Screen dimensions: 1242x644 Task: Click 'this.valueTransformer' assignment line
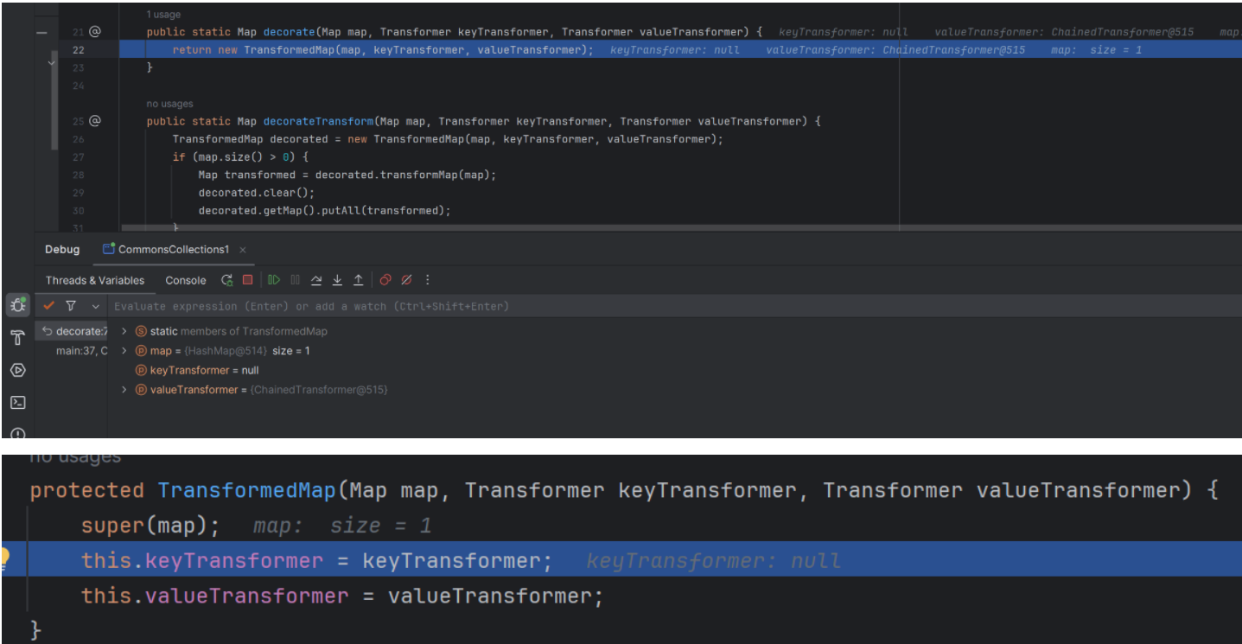pos(341,596)
